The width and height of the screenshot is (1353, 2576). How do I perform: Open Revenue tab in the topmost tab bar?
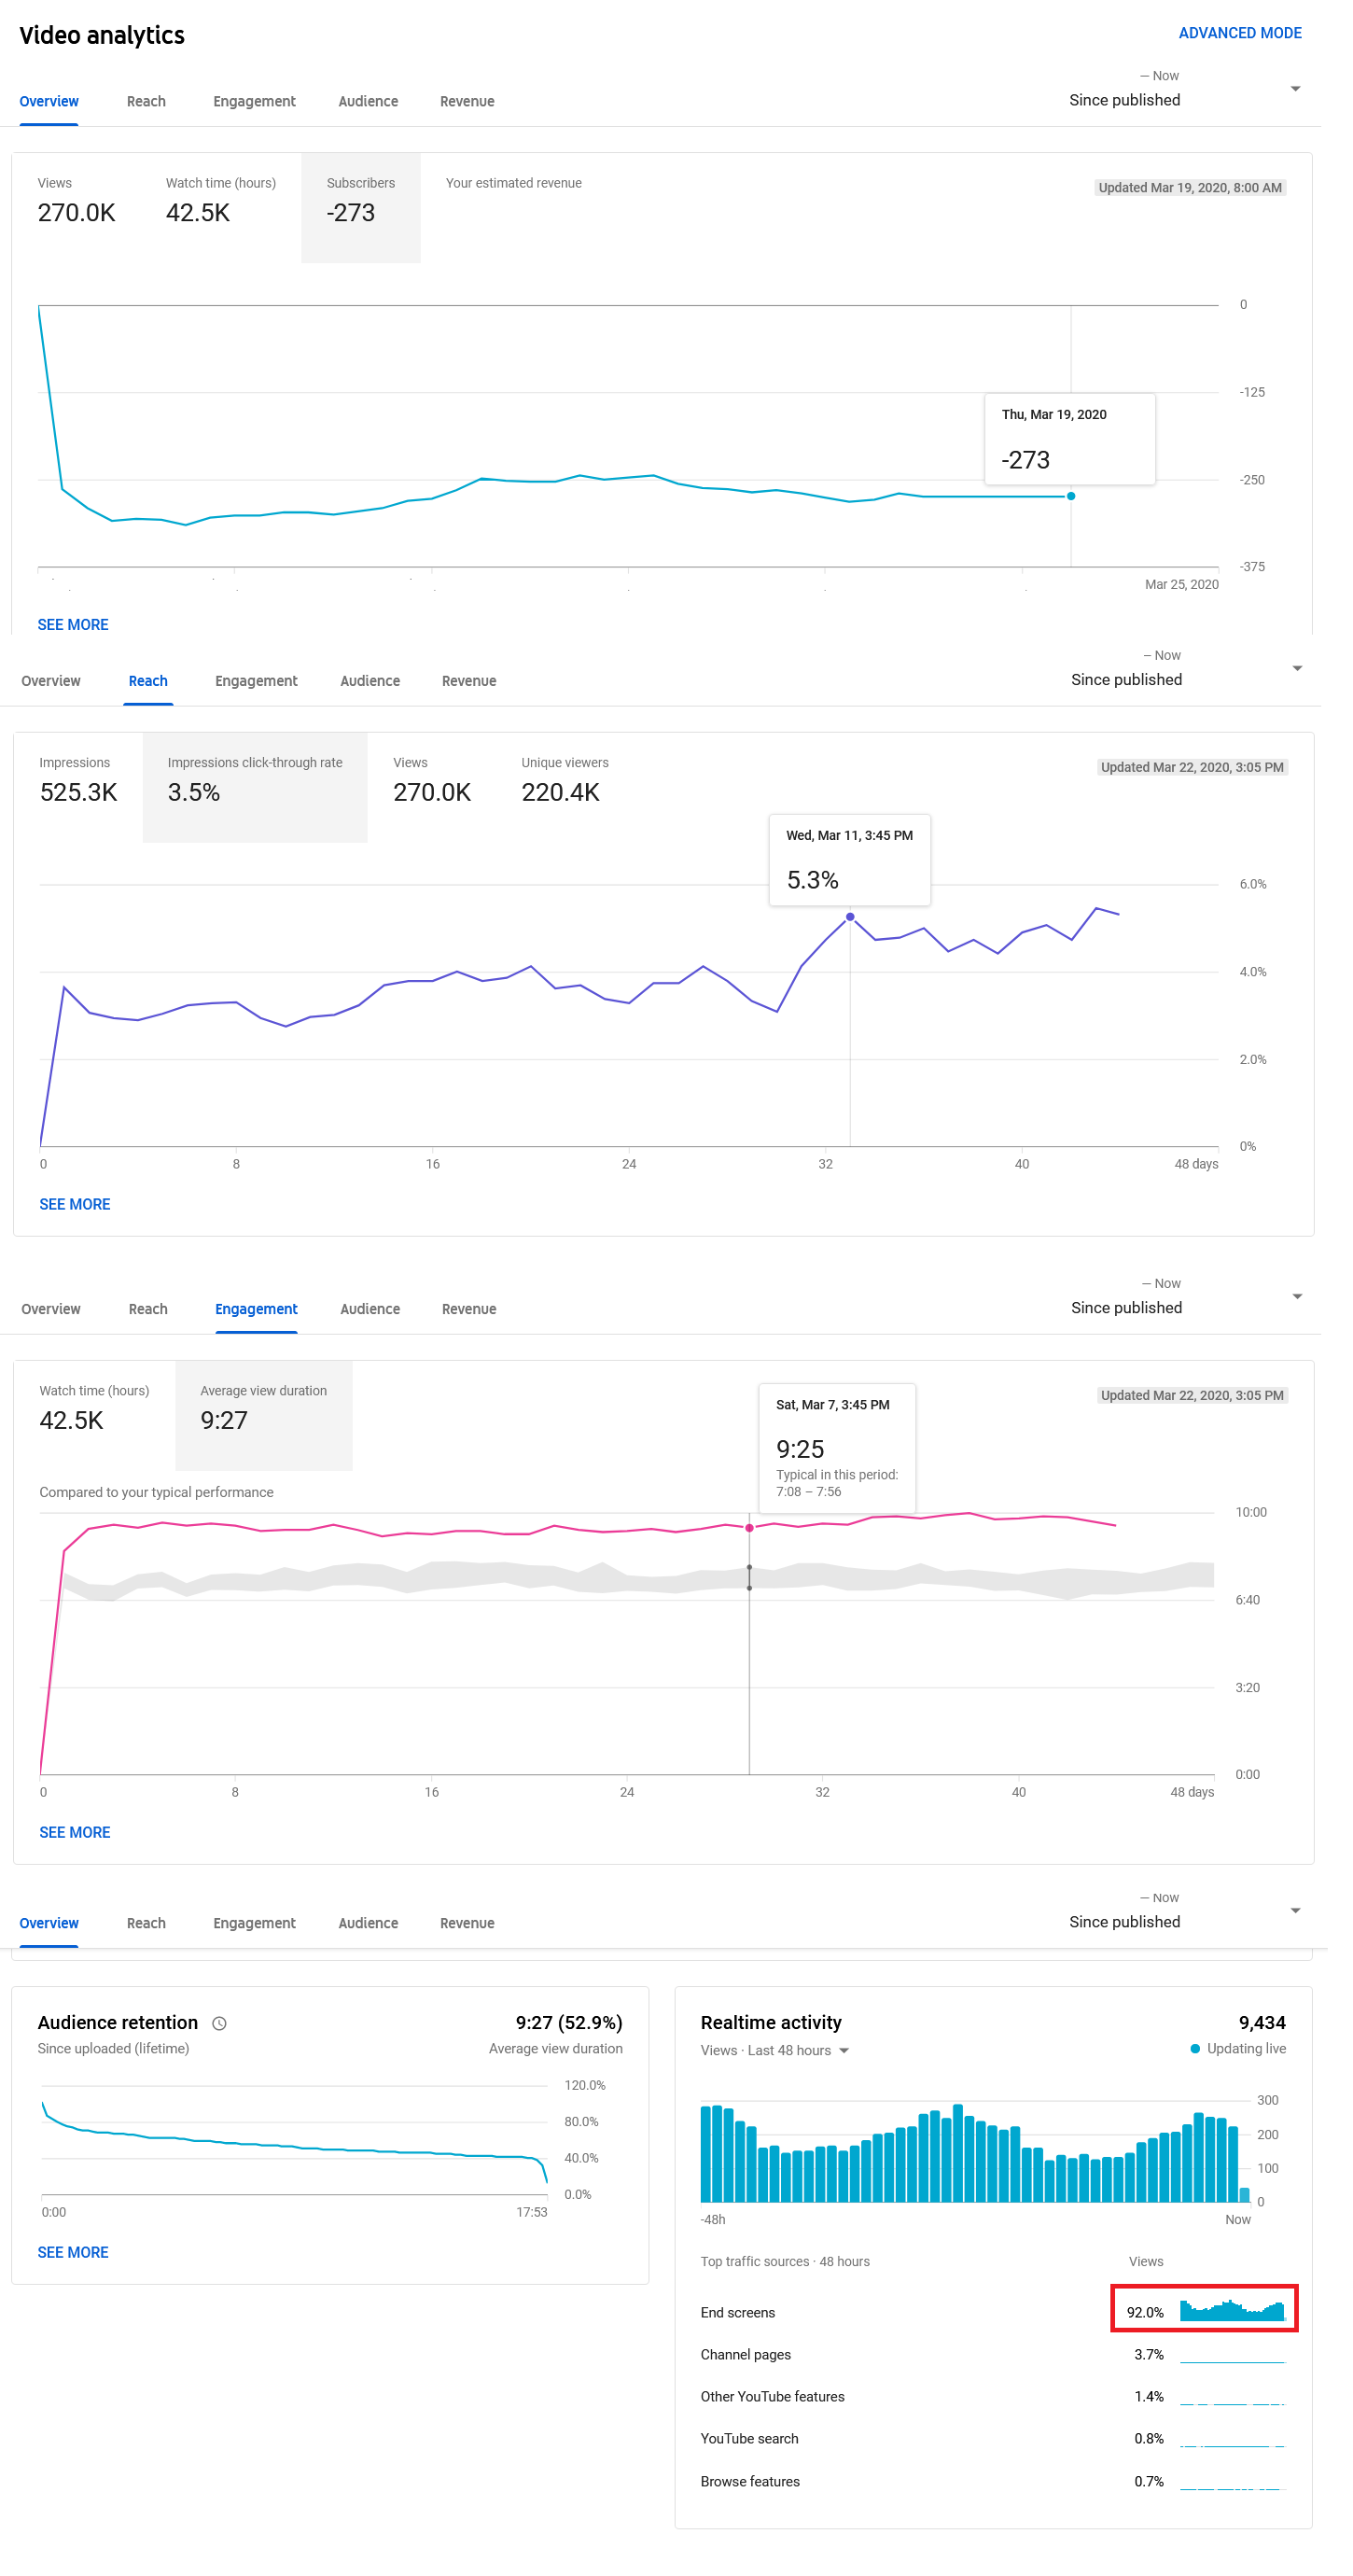(467, 101)
